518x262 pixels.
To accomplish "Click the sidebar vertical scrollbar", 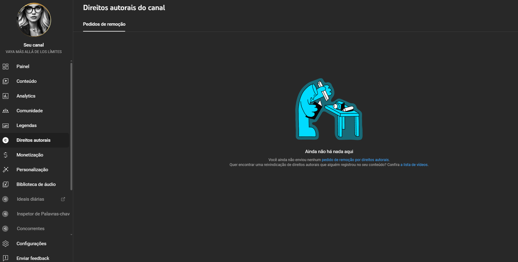I will (x=71, y=126).
